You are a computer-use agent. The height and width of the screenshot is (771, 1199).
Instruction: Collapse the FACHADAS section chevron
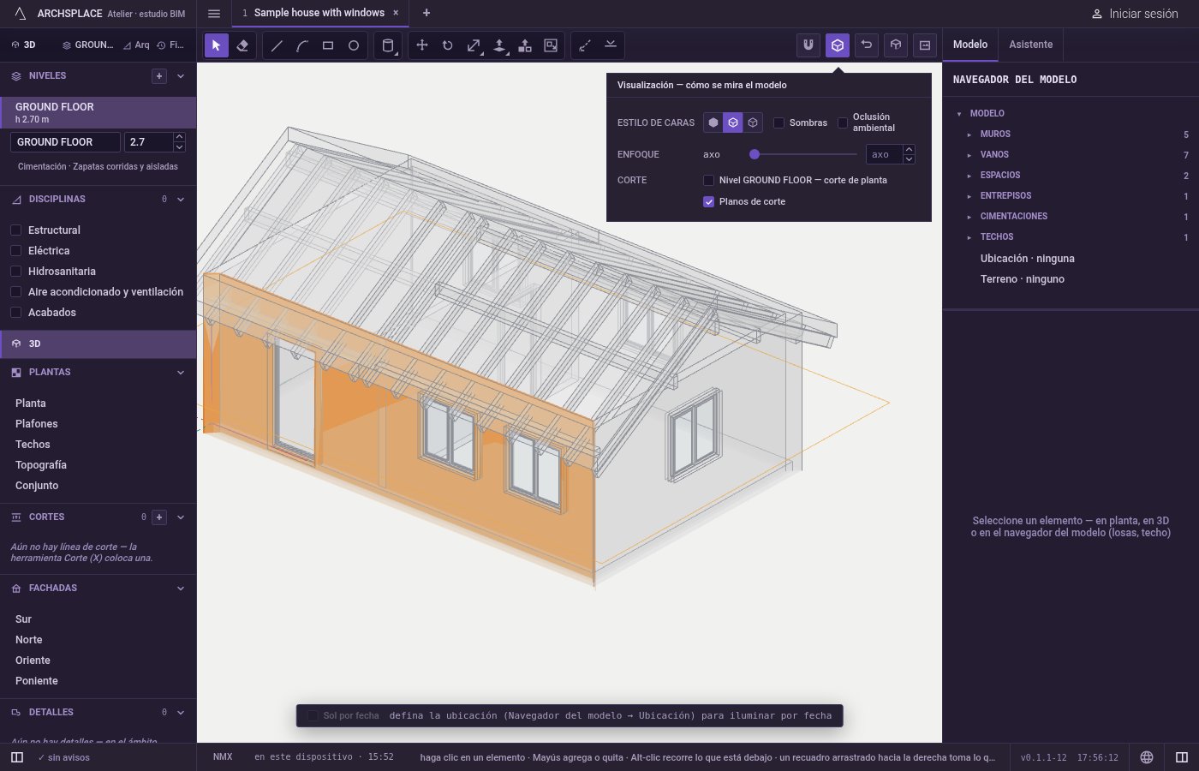point(181,589)
